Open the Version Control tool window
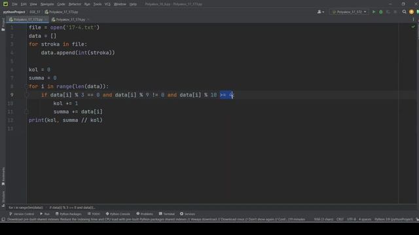419x235 pixels. [22, 213]
